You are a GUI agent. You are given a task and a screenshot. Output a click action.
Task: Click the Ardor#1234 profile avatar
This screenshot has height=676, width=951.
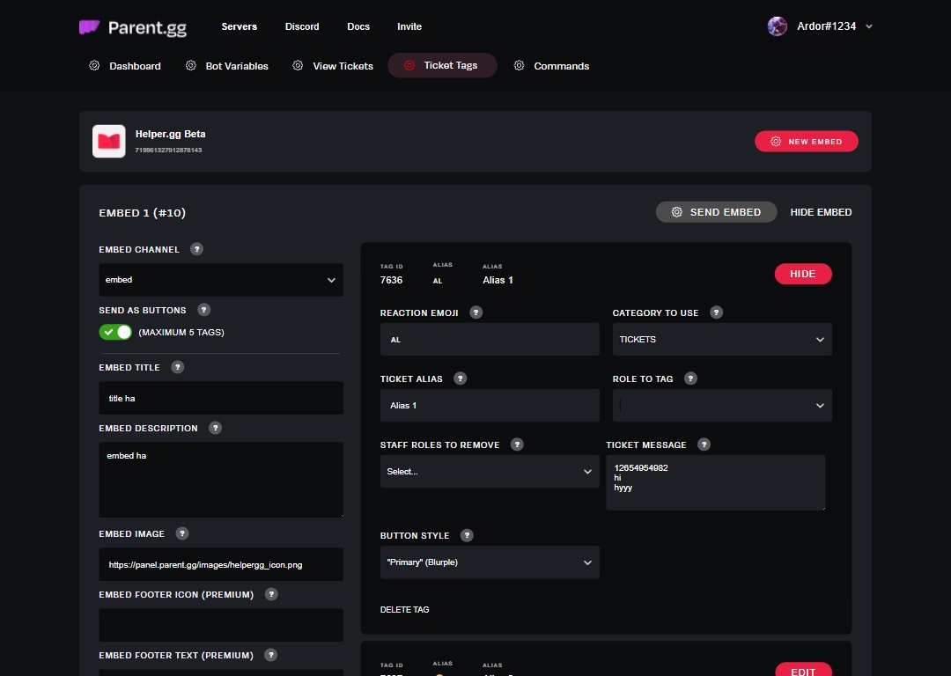pyautogui.click(x=777, y=26)
